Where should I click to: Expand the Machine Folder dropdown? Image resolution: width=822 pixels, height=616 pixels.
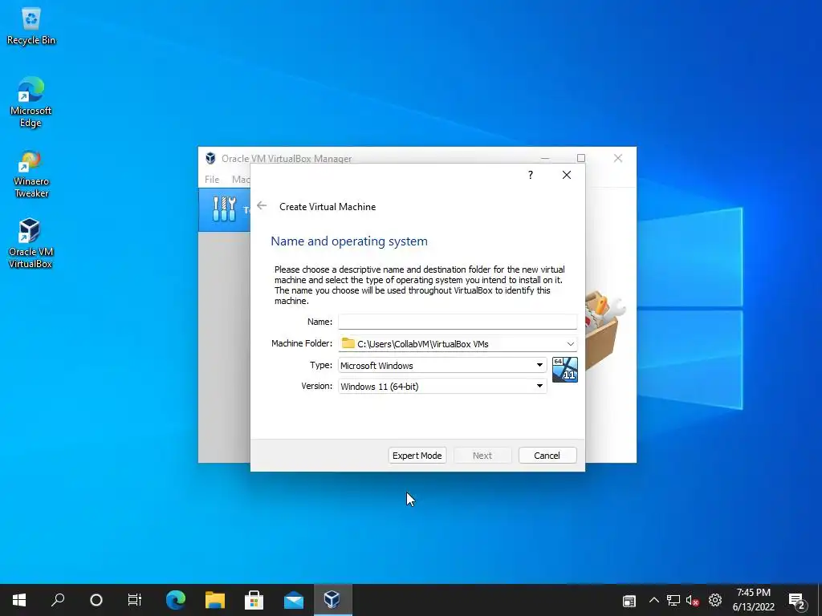(x=571, y=343)
